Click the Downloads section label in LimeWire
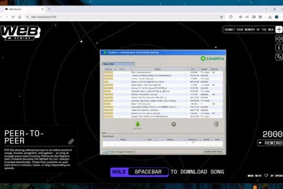 point(108,136)
